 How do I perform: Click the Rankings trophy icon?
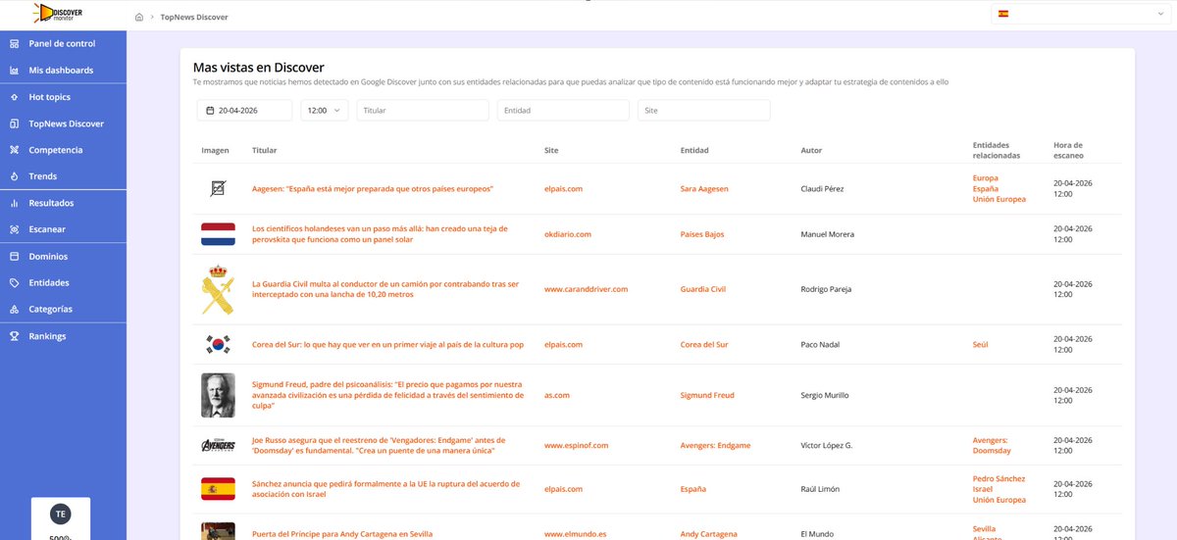[15, 336]
